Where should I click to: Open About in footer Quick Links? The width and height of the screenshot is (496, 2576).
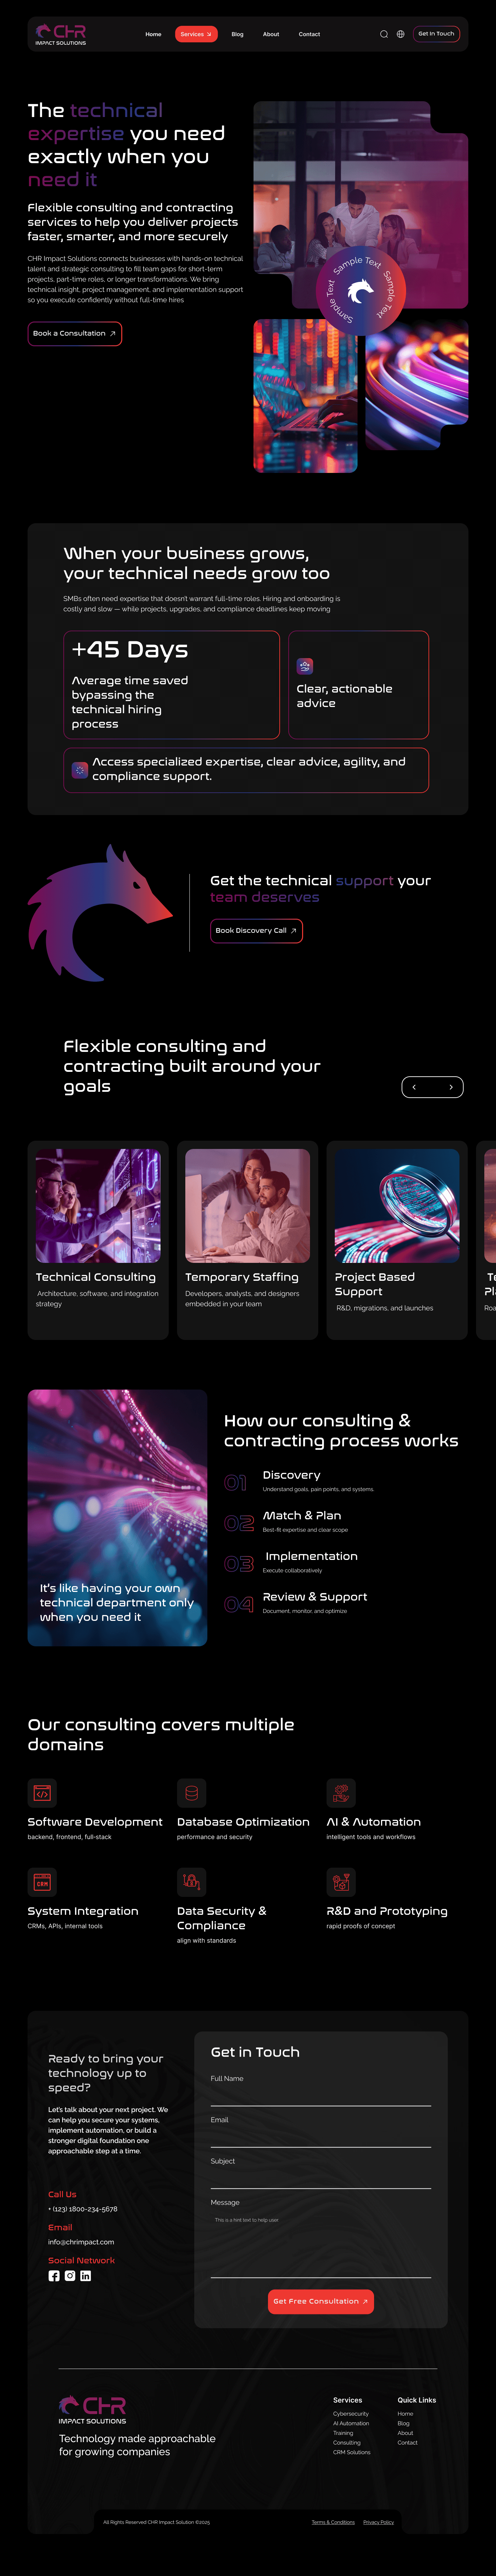point(405,2433)
